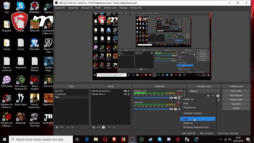Open Nastavení button
Screen dimensions: 254x143
pyautogui.click(x=236, y=104)
